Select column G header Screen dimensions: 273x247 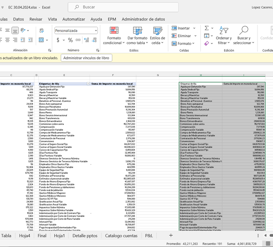point(158,75)
